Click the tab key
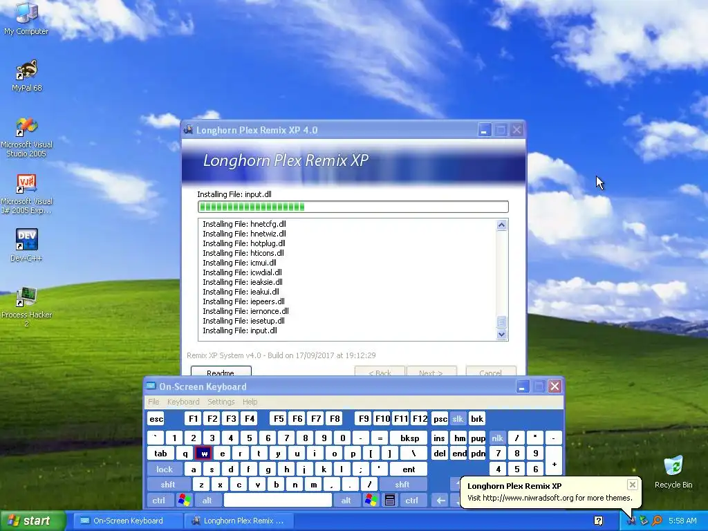The width and height of the screenshot is (708, 531). point(160,454)
